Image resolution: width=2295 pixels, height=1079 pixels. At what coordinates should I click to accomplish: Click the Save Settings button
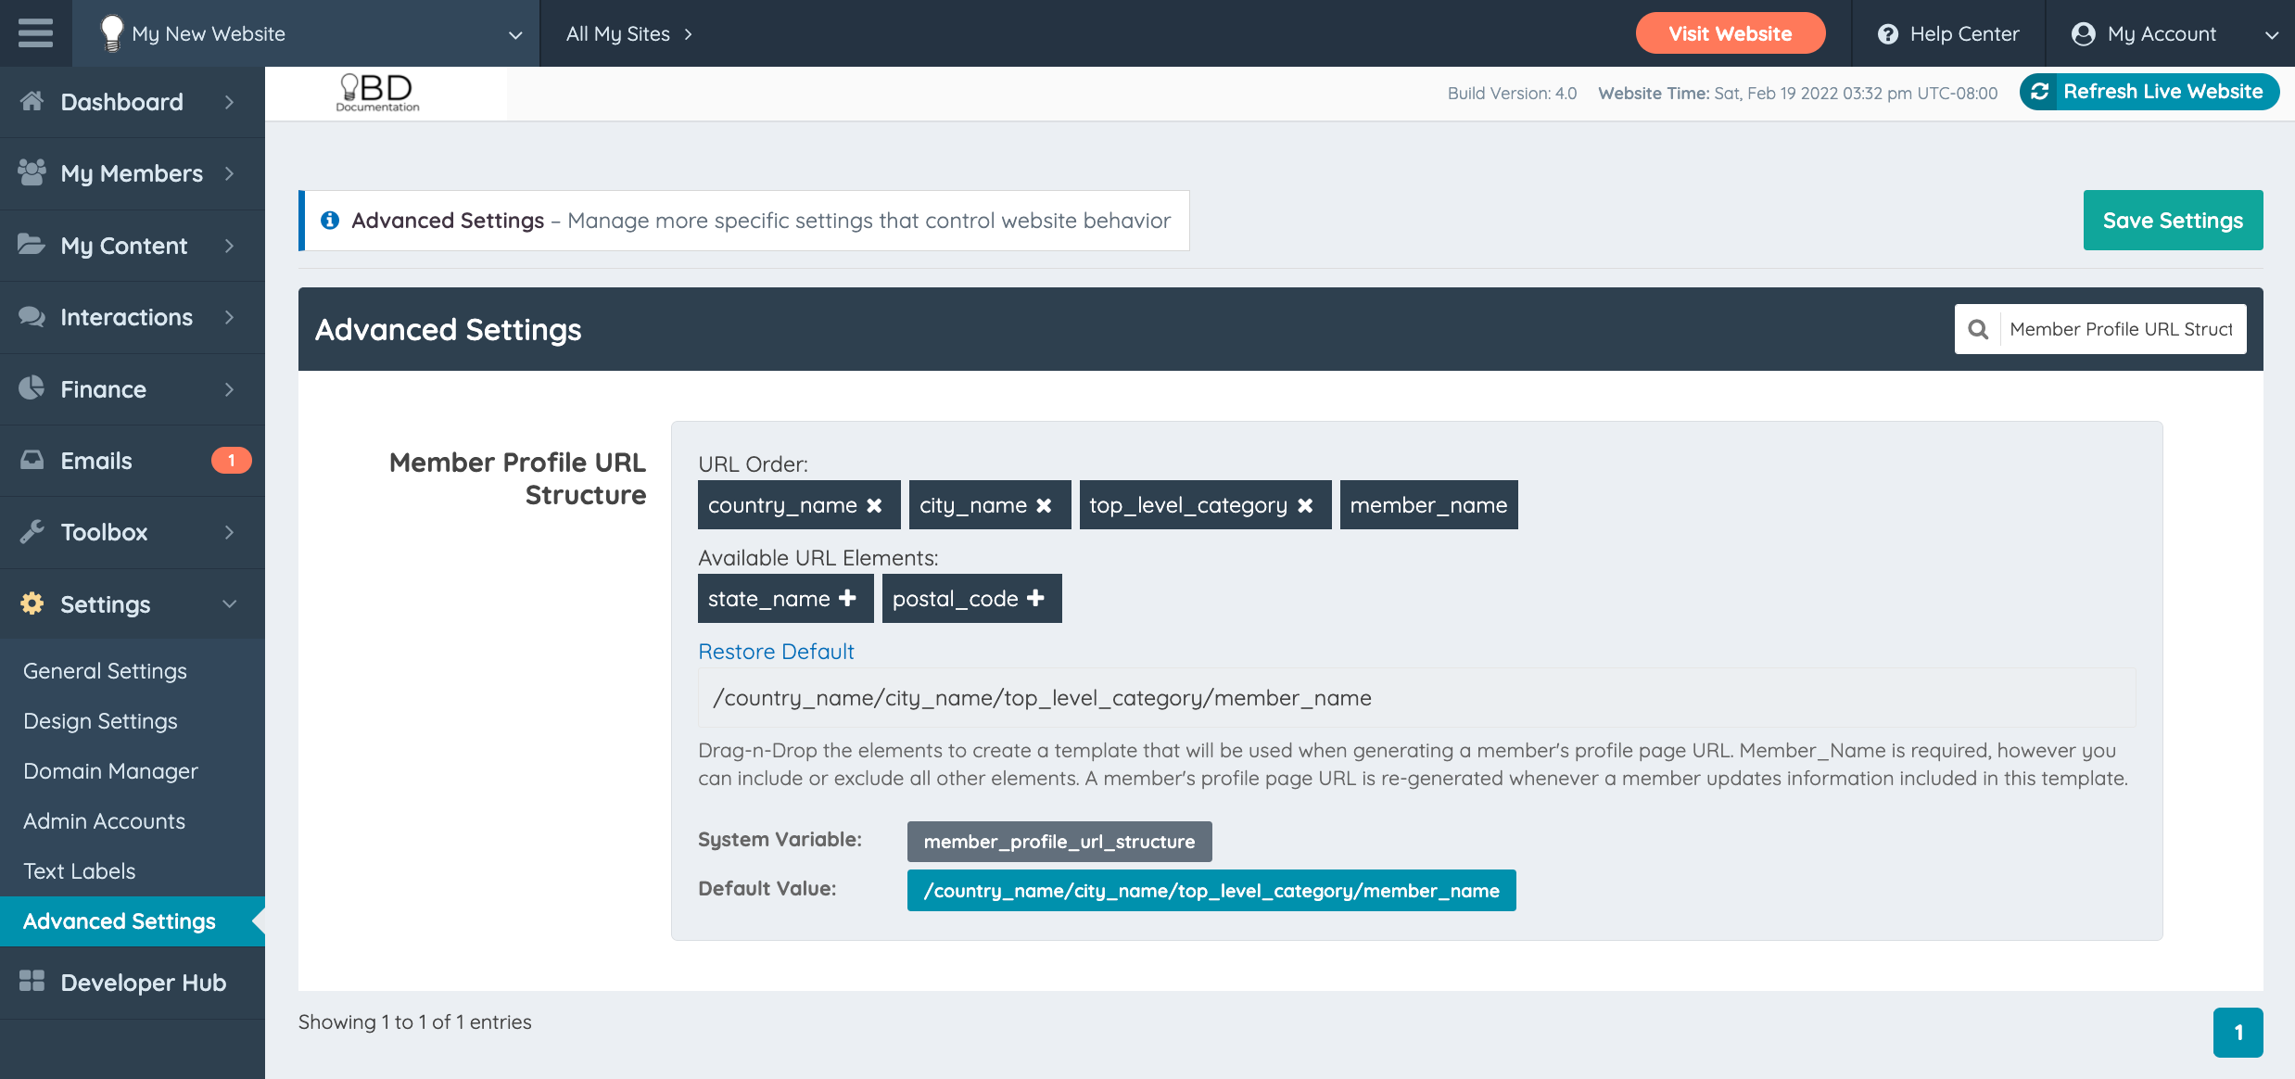click(x=2173, y=220)
